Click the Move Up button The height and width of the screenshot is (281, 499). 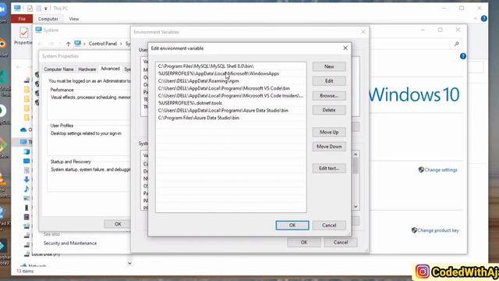[329, 132]
